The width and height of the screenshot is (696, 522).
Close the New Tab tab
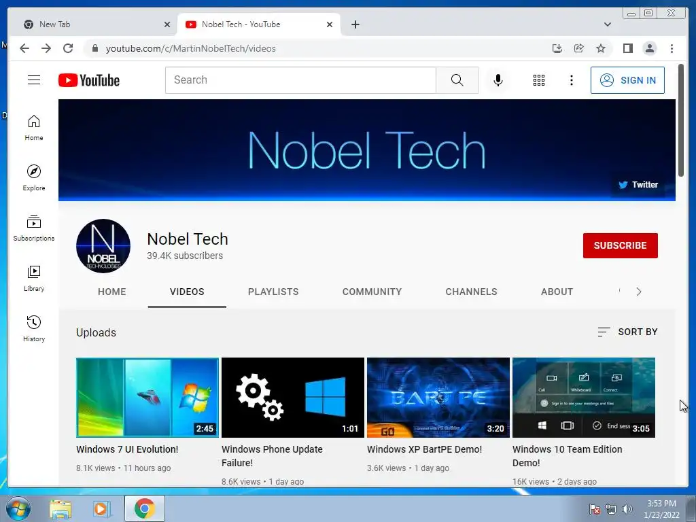pos(167,24)
